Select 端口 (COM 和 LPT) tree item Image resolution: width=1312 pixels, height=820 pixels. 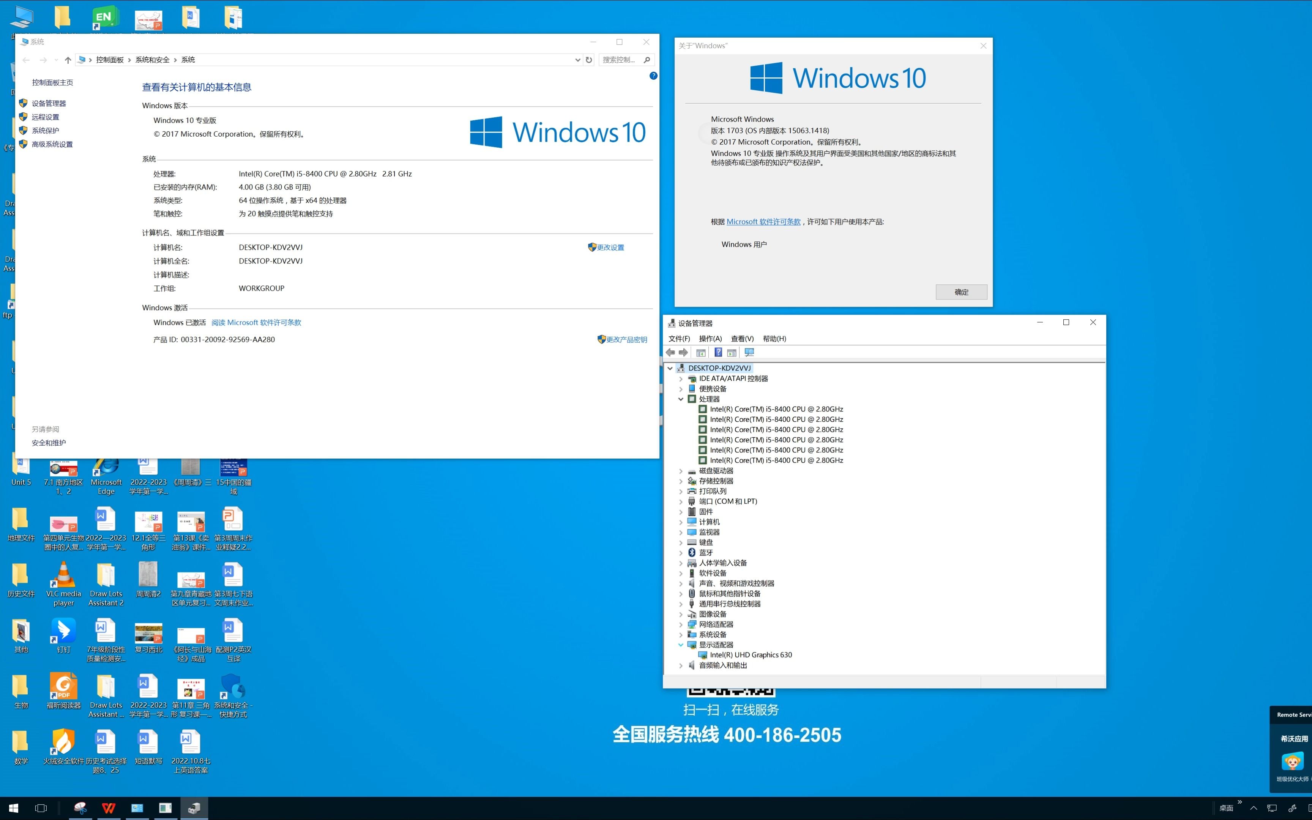728,501
